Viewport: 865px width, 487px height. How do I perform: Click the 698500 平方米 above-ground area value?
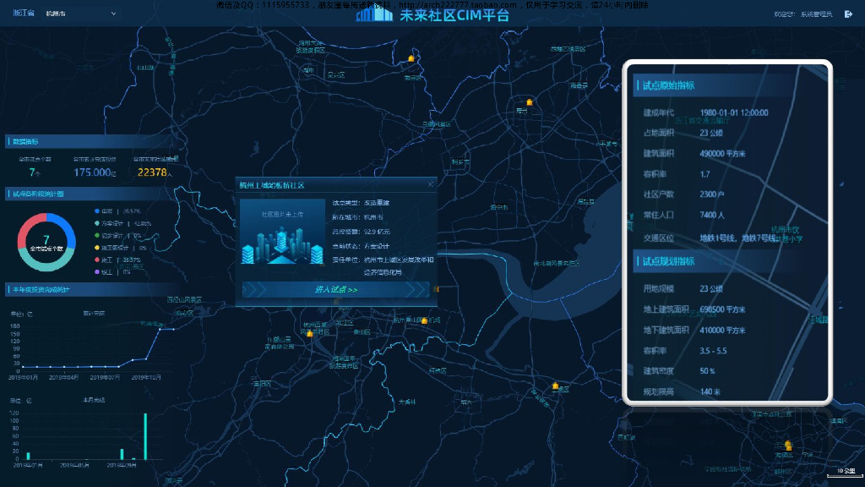pos(722,309)
